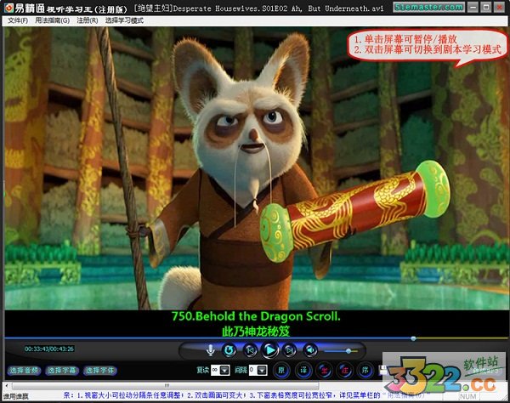Jump to the previous sentence
This screenshot has height=403, width=510.
tap(250, 350)
